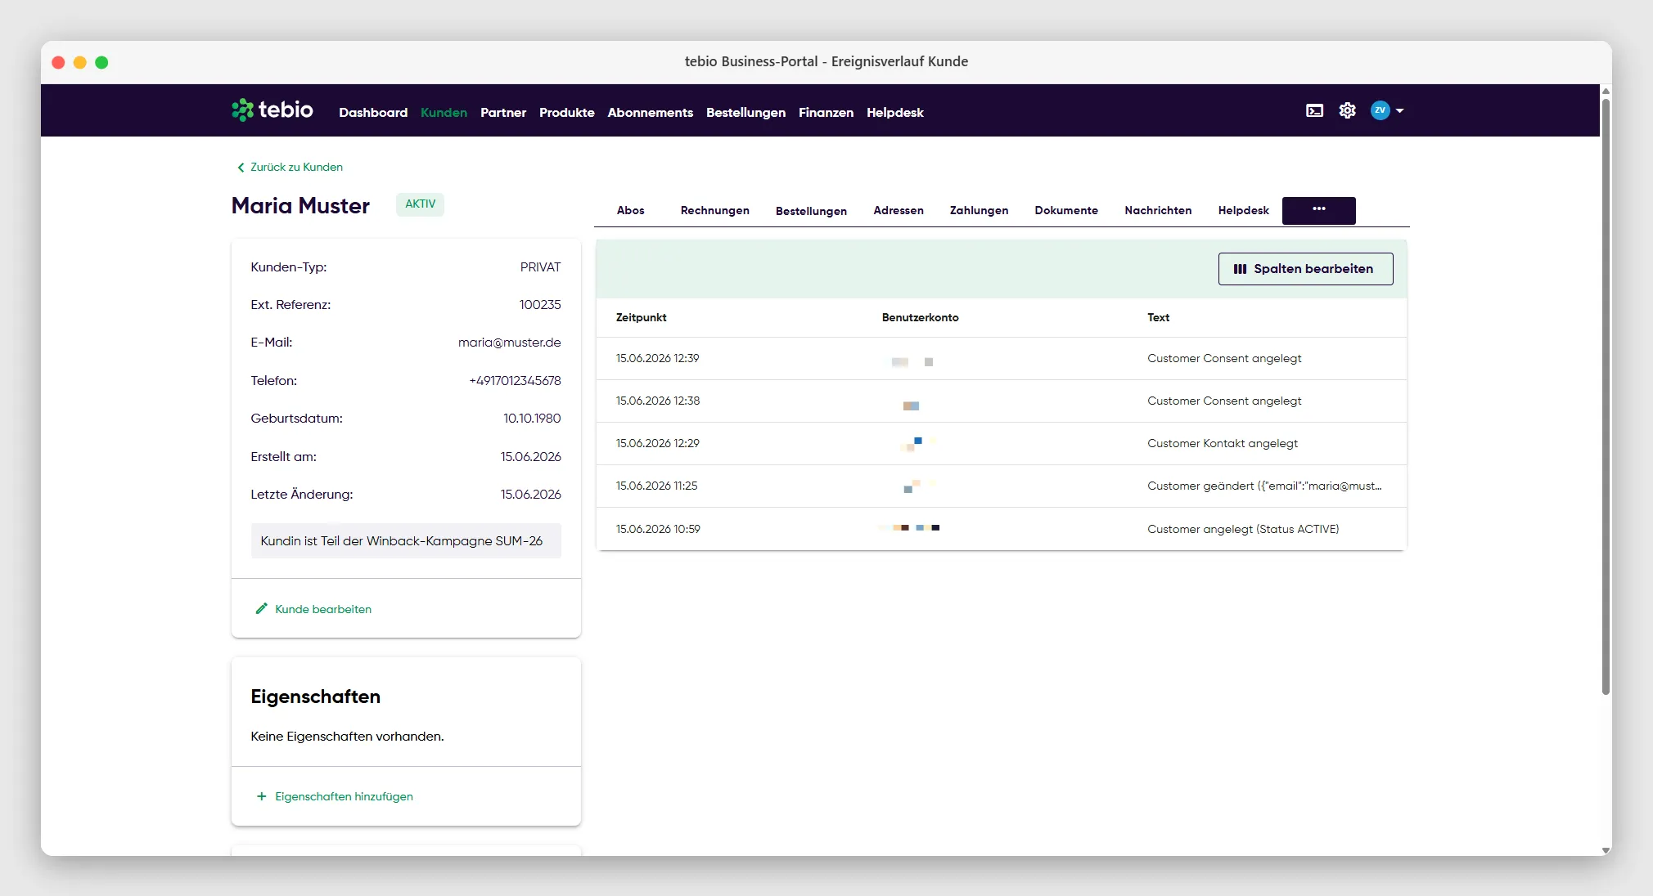This screenshot has width=1653, height=896.
Task: Click the AKTIV status badge
Action: pyautogui.click(x=420, y=204)
